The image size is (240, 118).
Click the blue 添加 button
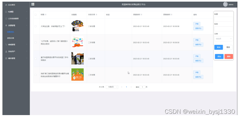pyautogui.click(x=219, y=56)
